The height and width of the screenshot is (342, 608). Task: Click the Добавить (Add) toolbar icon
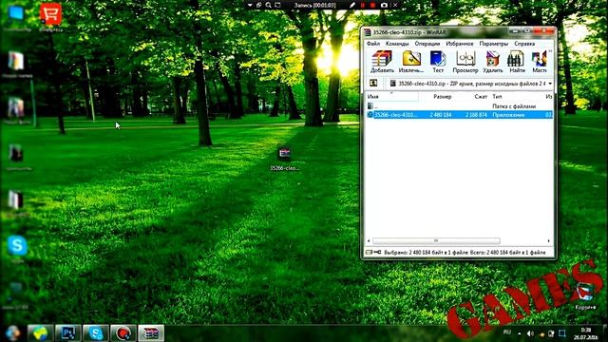[382, 62]
